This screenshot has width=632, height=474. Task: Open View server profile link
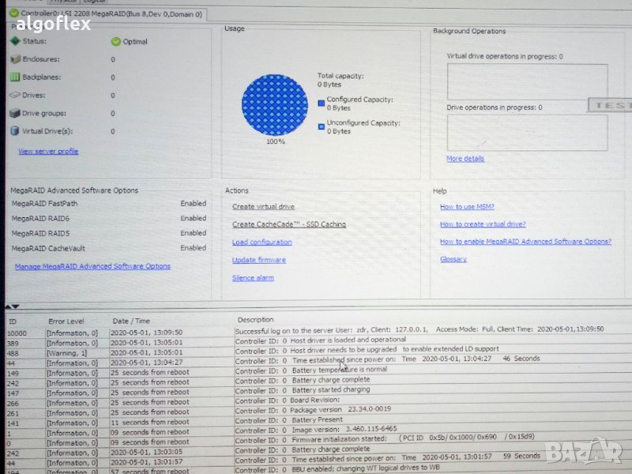tap(48, 151)
